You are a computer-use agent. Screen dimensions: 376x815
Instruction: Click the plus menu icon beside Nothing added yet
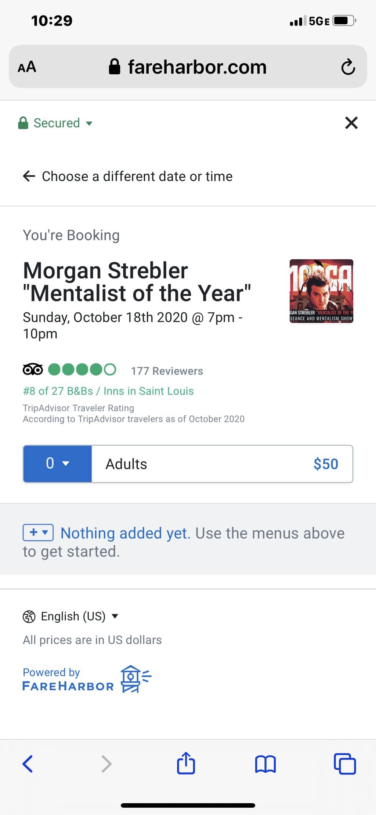pyautogui.click(x=38, y=532)
